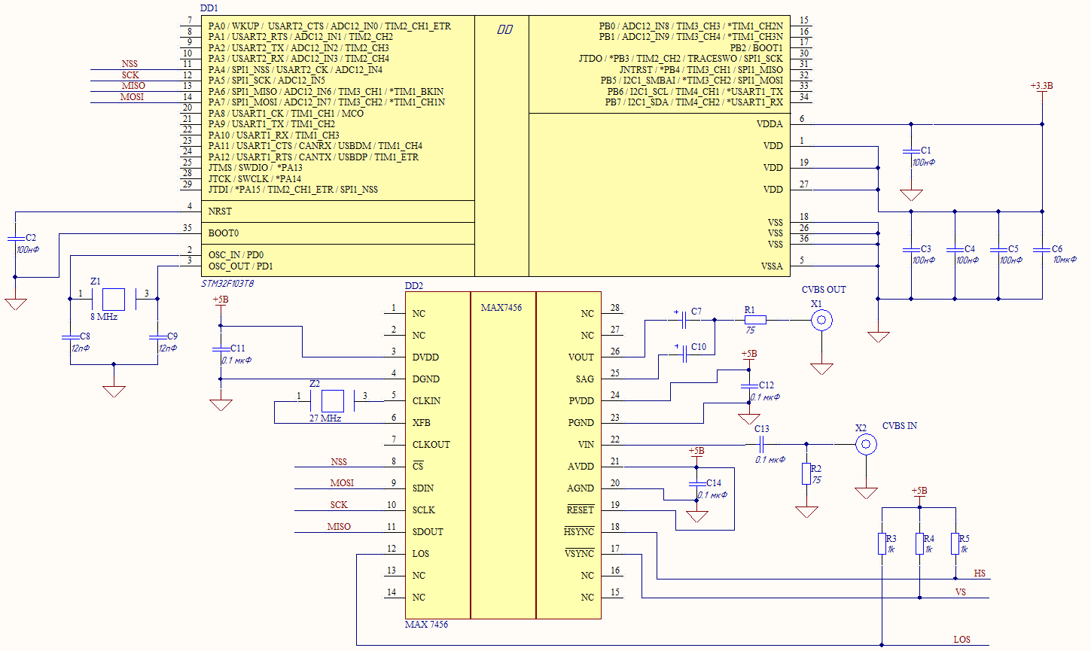Viewport: 1091px width, 651px height.
Task: Click the HSYNC pin label
Action: point(579,532)
